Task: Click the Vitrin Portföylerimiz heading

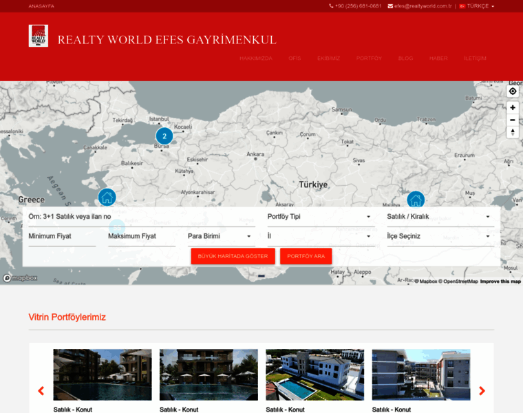Action: tap(67, 317)
